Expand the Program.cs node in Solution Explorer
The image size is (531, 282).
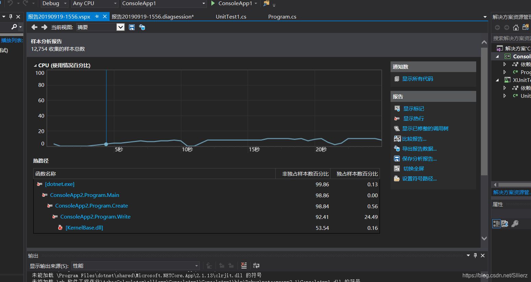point(505,72)
